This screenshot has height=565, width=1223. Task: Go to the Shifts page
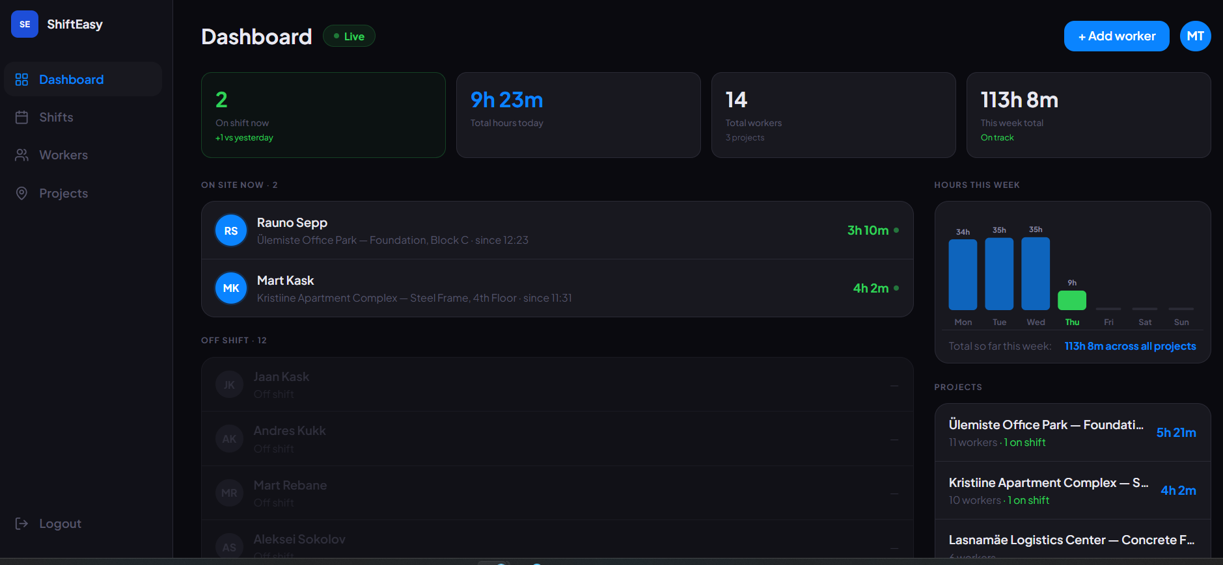(83, 117)
